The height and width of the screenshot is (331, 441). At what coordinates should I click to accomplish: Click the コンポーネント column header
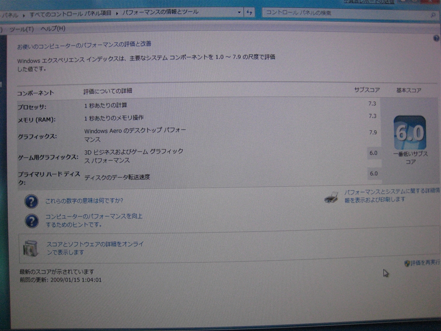(x=35, y=93)
